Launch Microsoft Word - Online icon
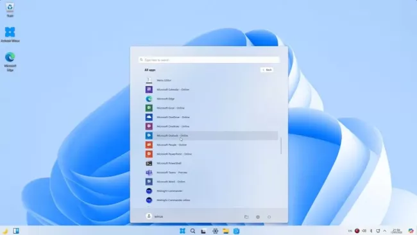Image resolution: width=417 pixels, height=235 pixels. click(149, 182)
